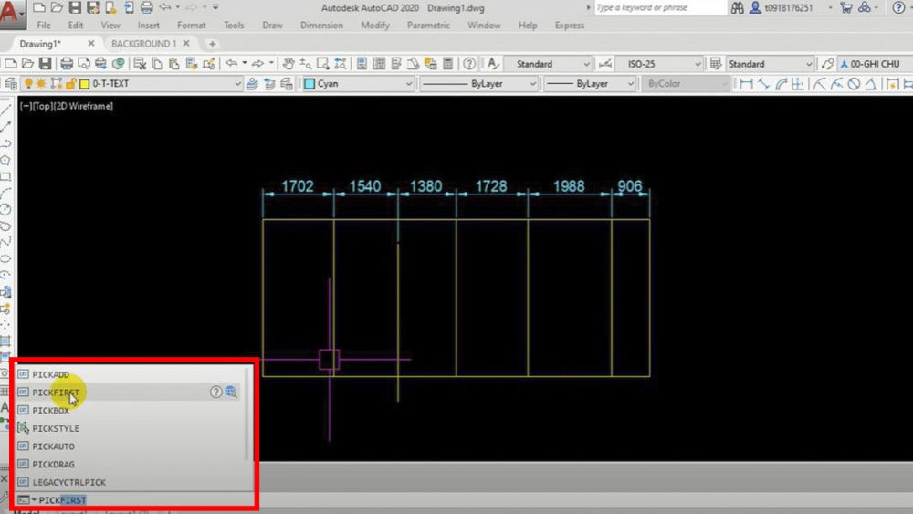Open the Autodesk App Store cart icon
Screen dimensions: 913x514
tap(846, 7)
